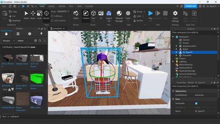The image size is (220, 124).
Task: Uncheck the Archivable property checkbox
Action: click(x=196, y=103)
